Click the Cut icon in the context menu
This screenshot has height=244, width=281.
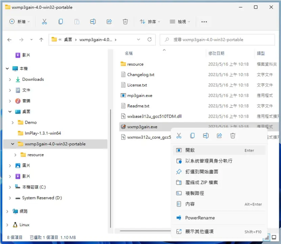click(179, 136)
